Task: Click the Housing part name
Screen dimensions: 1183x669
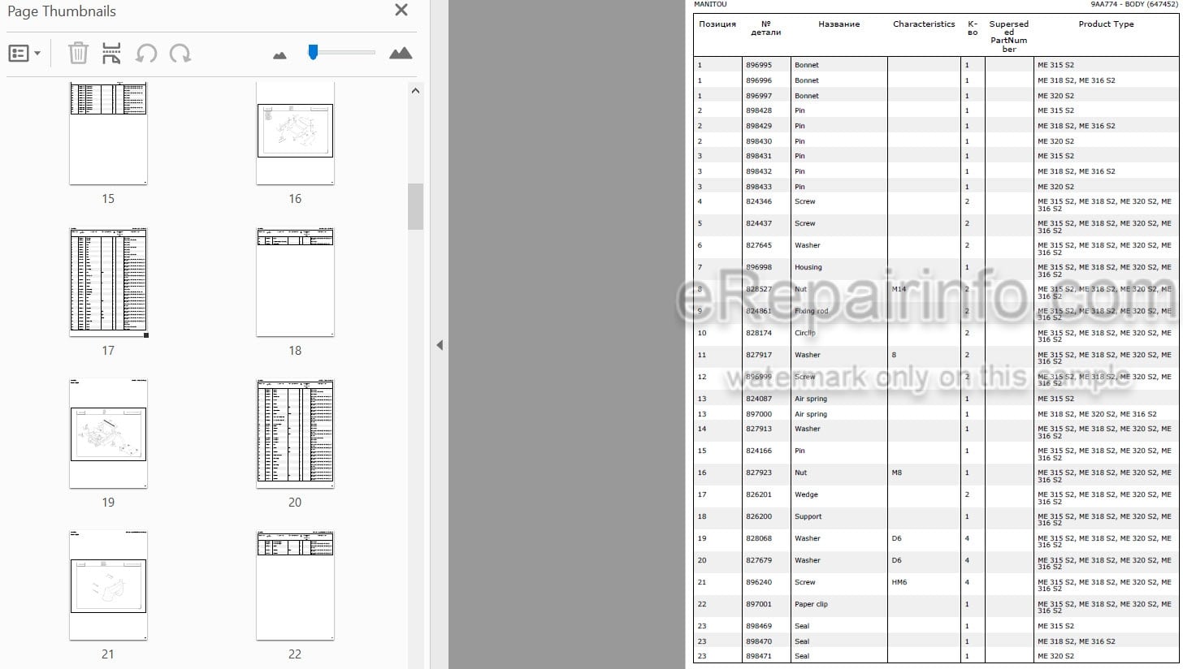Action: [808, 267]
